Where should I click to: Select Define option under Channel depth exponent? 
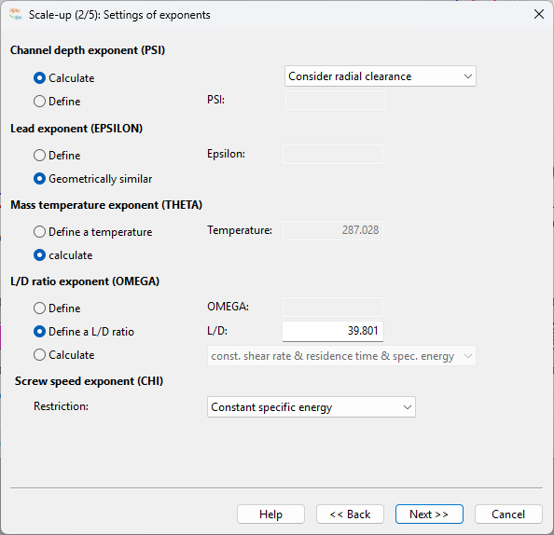(57, 102)
